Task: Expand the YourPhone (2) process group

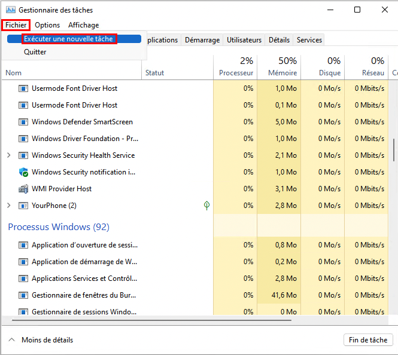Action: [x=8, y=205]
